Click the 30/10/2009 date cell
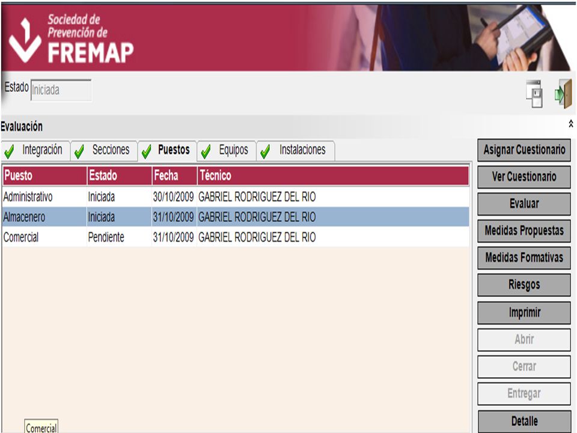 pyautogui.click(x=173, y=197)
